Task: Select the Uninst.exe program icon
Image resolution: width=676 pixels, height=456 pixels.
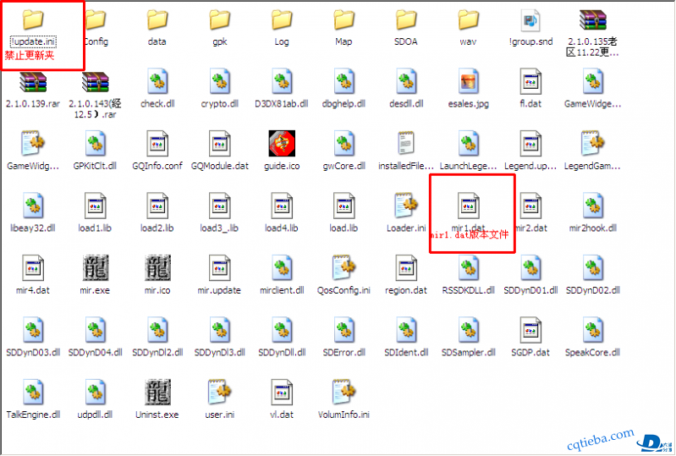Action: (157, 392)
